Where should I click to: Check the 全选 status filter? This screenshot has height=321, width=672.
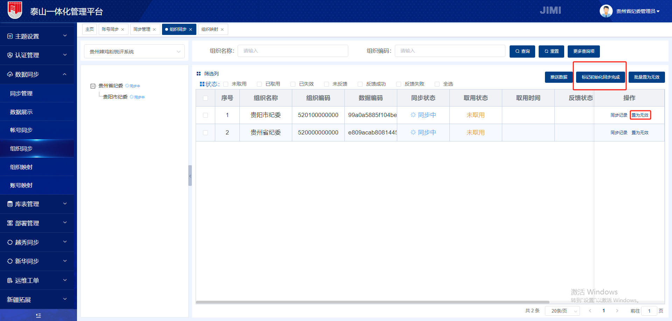pos(437,84)
